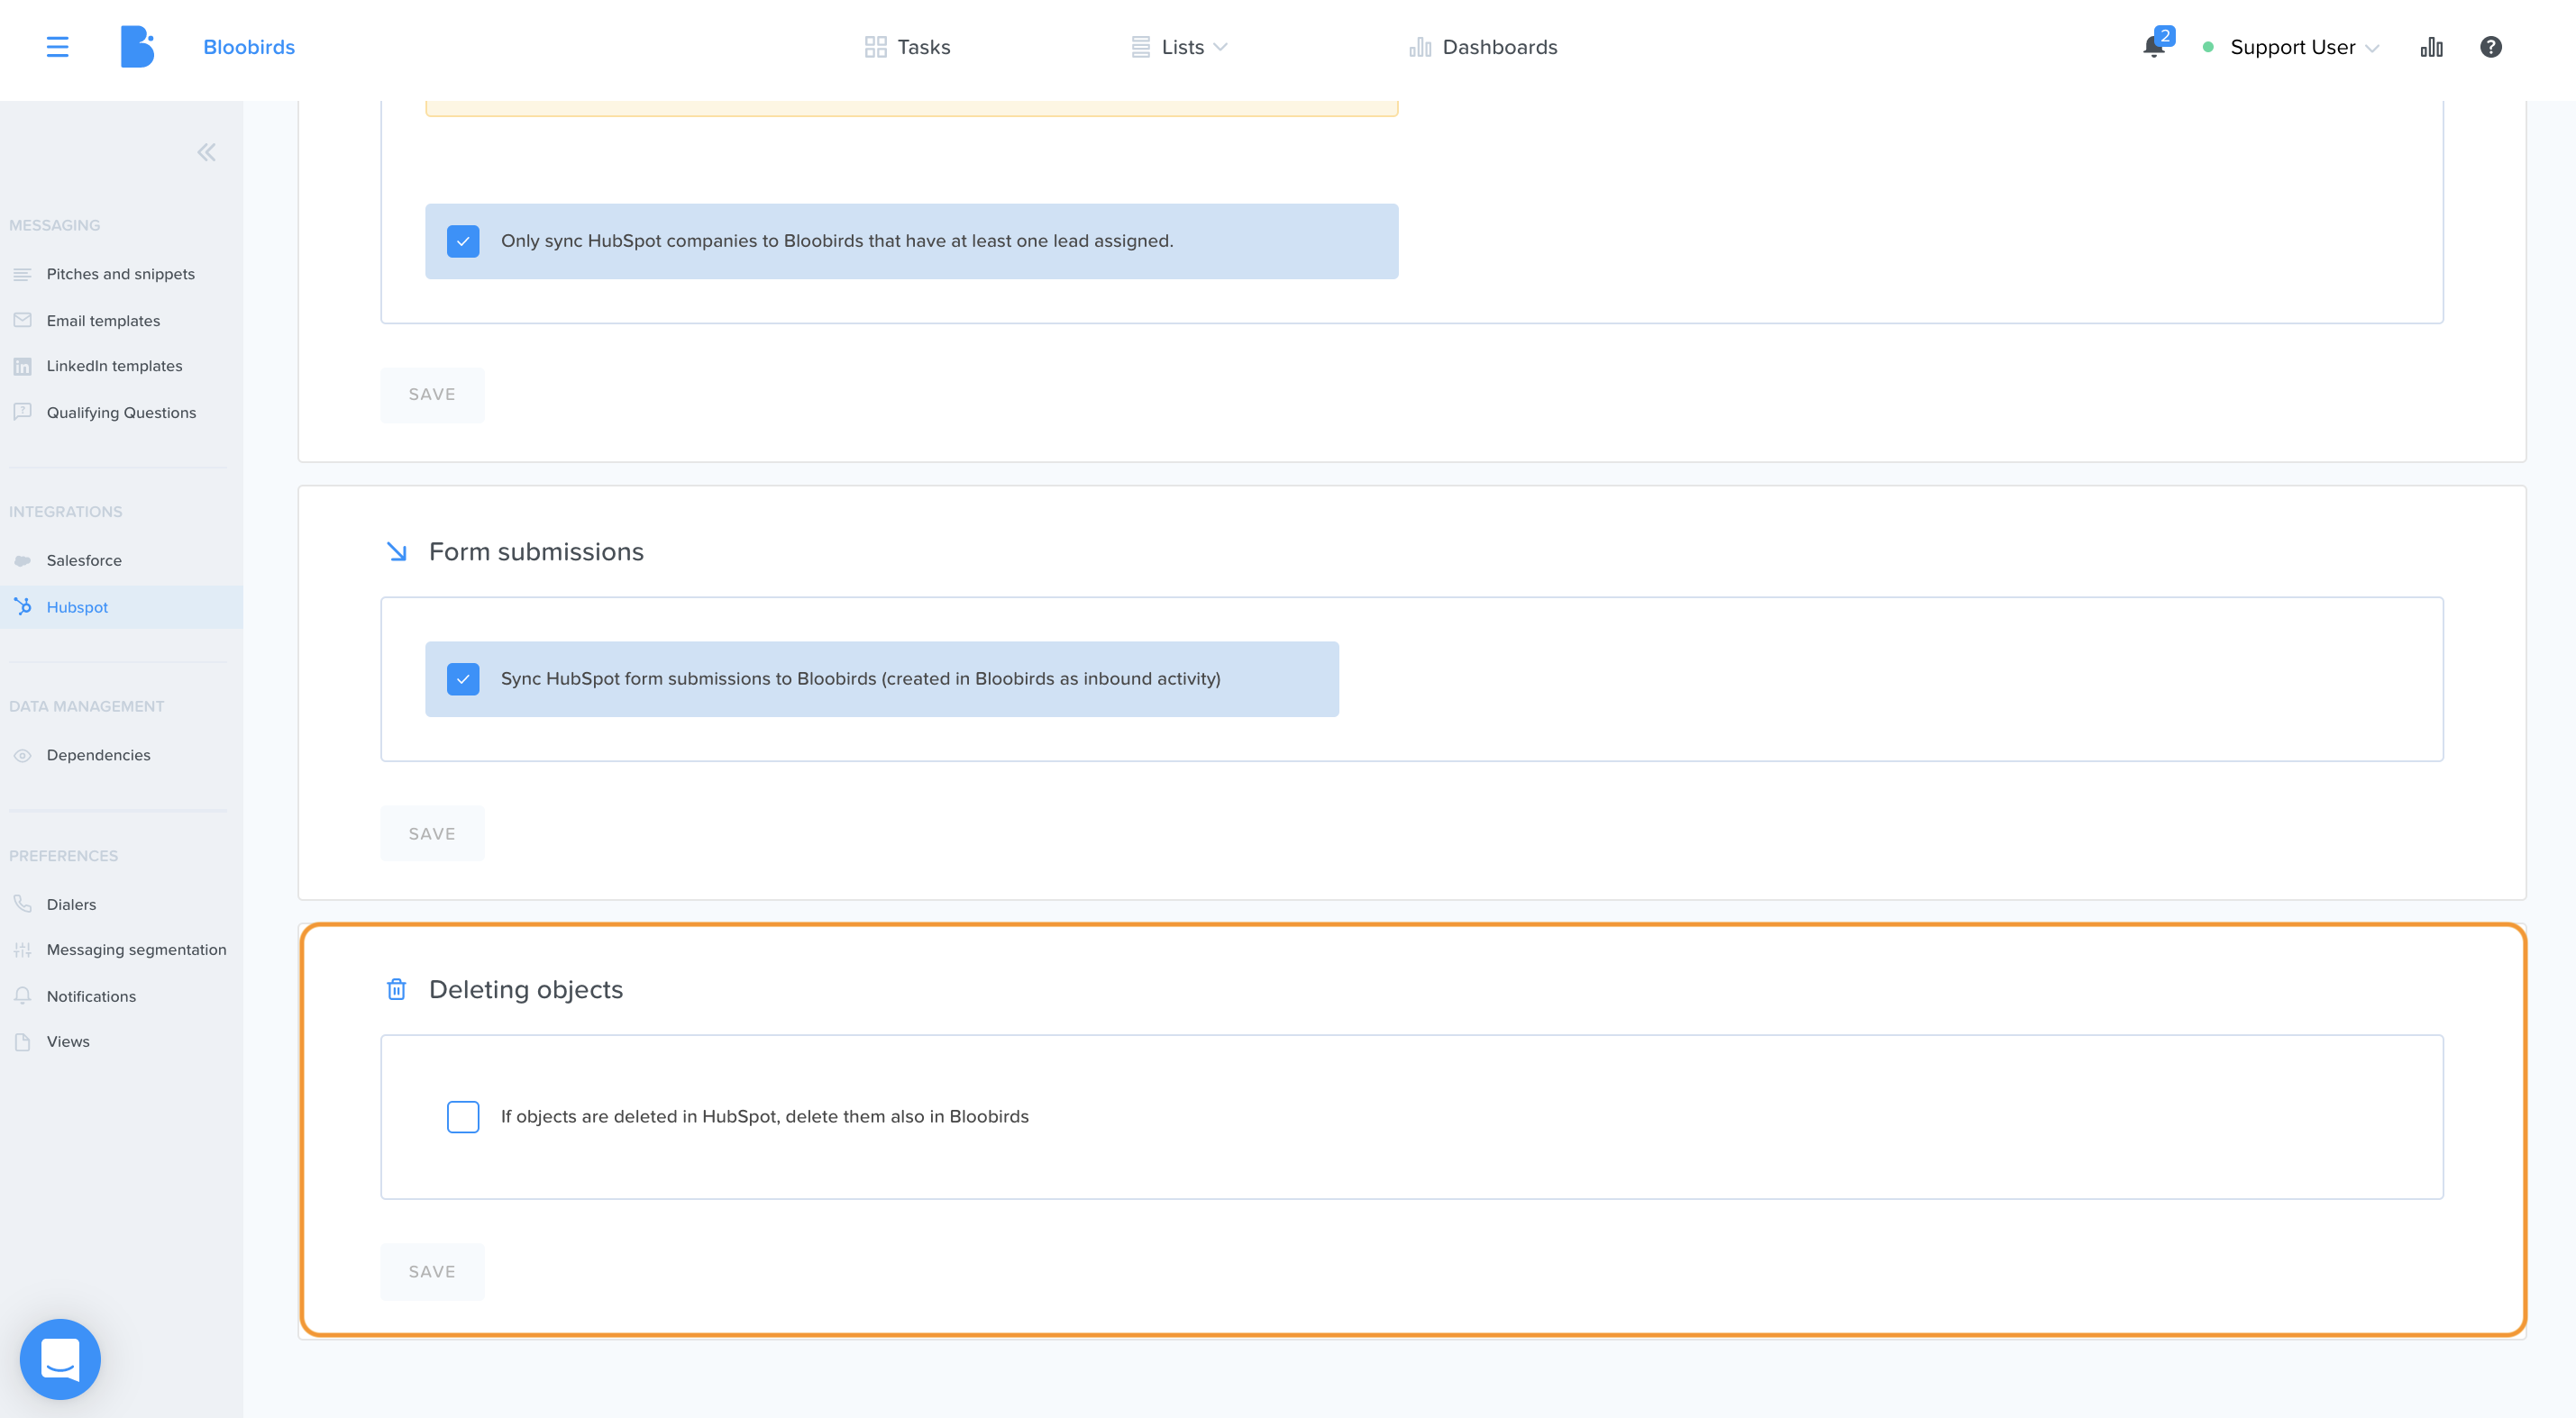Click the Salesforce cloud icon

[x=22, y=560]
